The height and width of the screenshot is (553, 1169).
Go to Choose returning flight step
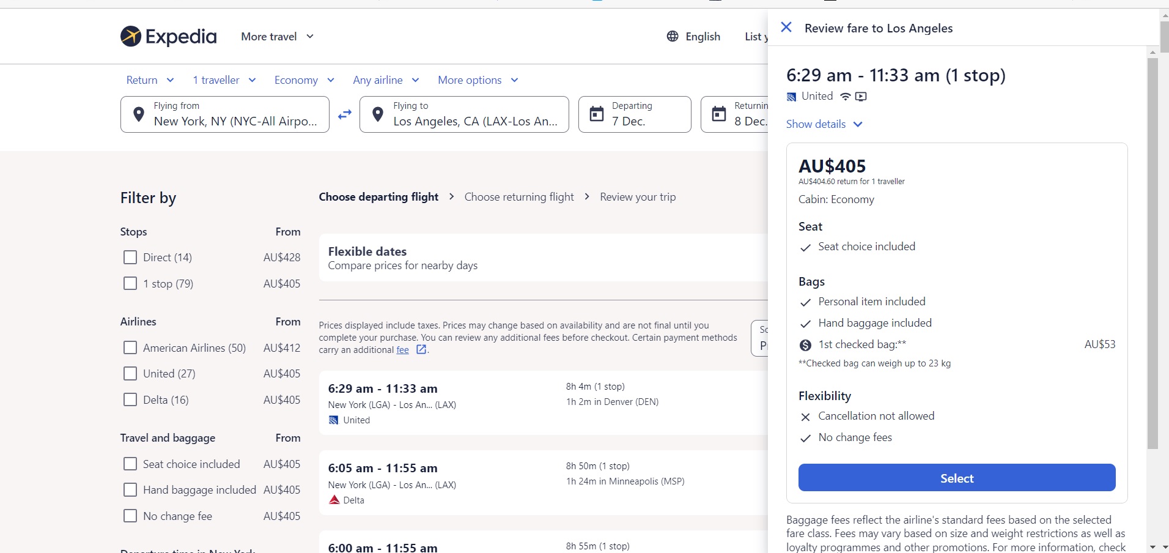[519, 197]
